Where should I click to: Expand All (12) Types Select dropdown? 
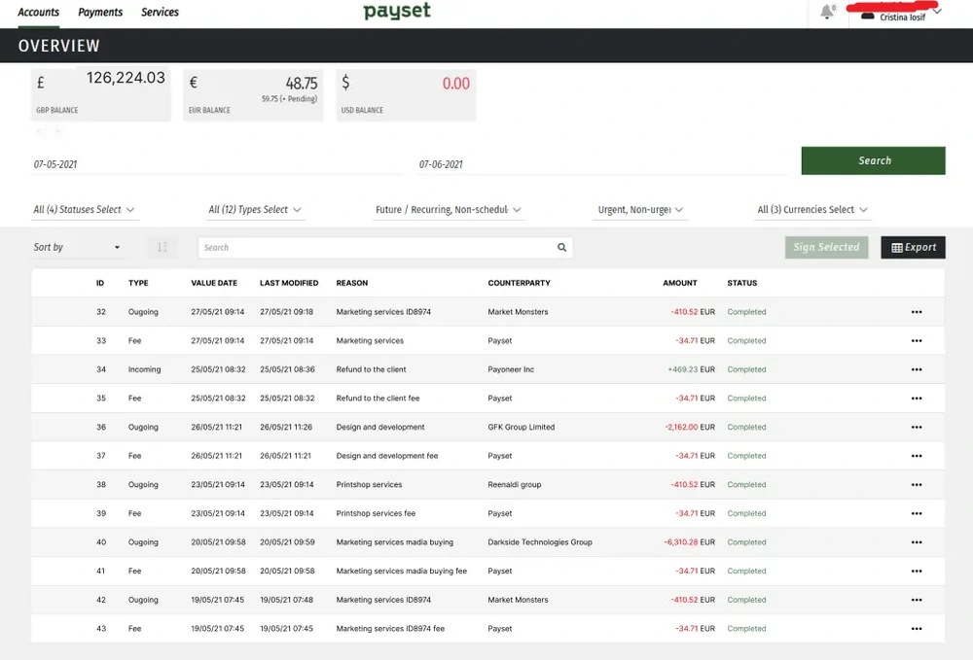tap(255, 209)
